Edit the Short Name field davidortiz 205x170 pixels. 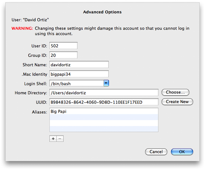click(x=79, y=64)
